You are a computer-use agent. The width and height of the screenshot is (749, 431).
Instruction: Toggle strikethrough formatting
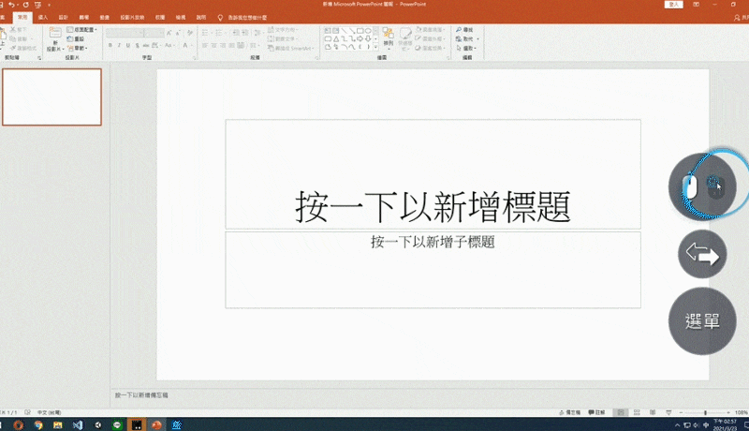(x=146, y=45)
